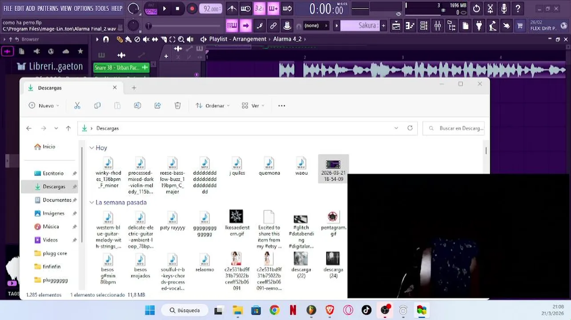
Task: Click the 92.000 tempo field
Action: pos(211,8)
